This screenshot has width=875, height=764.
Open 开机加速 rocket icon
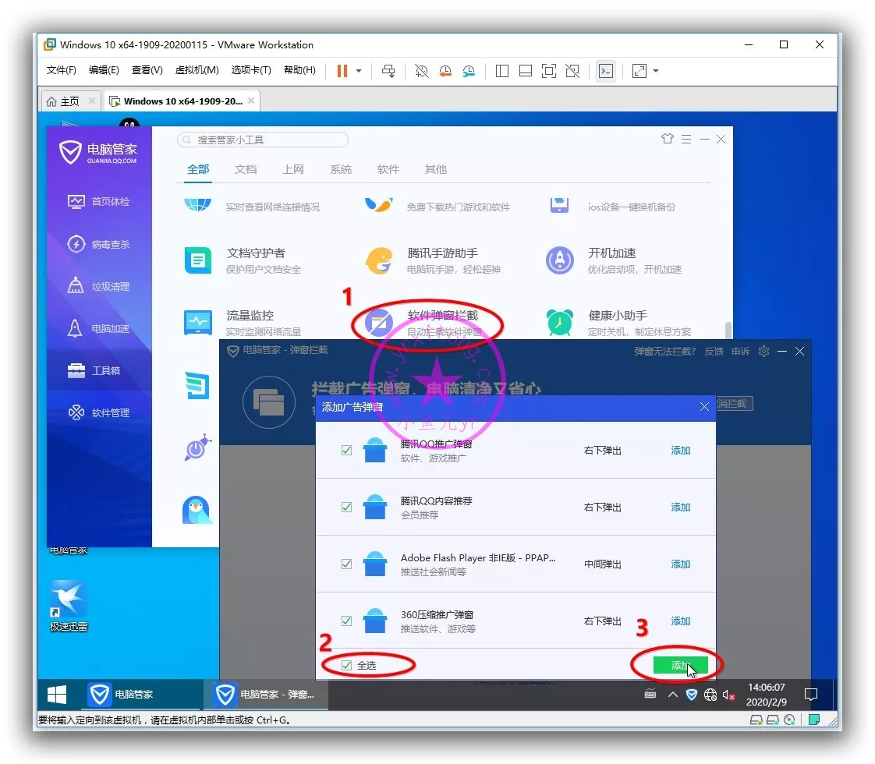tap(559, 260)
